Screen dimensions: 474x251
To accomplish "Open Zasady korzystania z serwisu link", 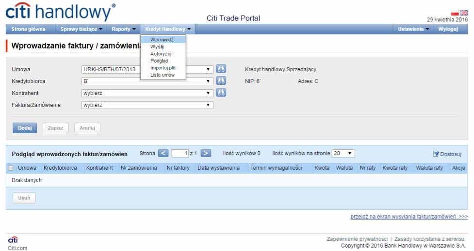I will pos(429,239).
